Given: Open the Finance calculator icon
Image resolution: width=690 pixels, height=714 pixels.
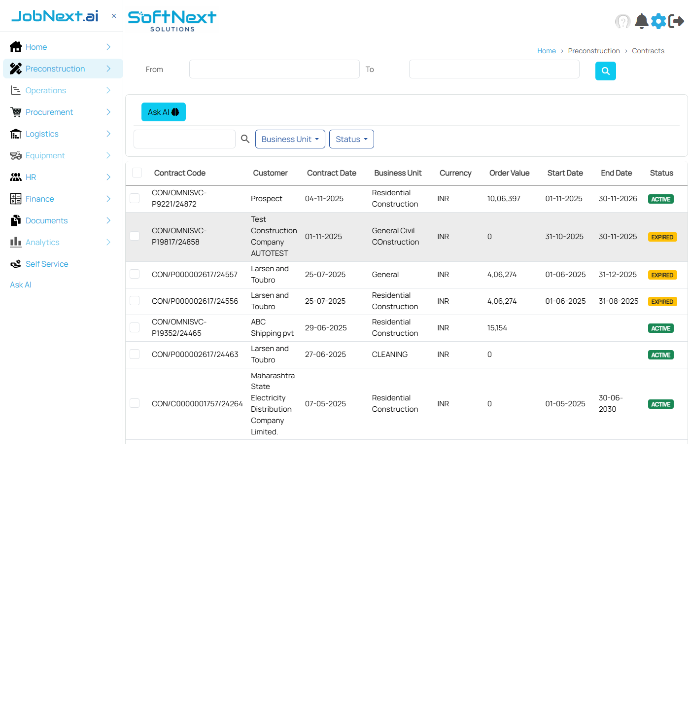Looking at the screenshot, I should pyautogui.click(x=15, y=199).
